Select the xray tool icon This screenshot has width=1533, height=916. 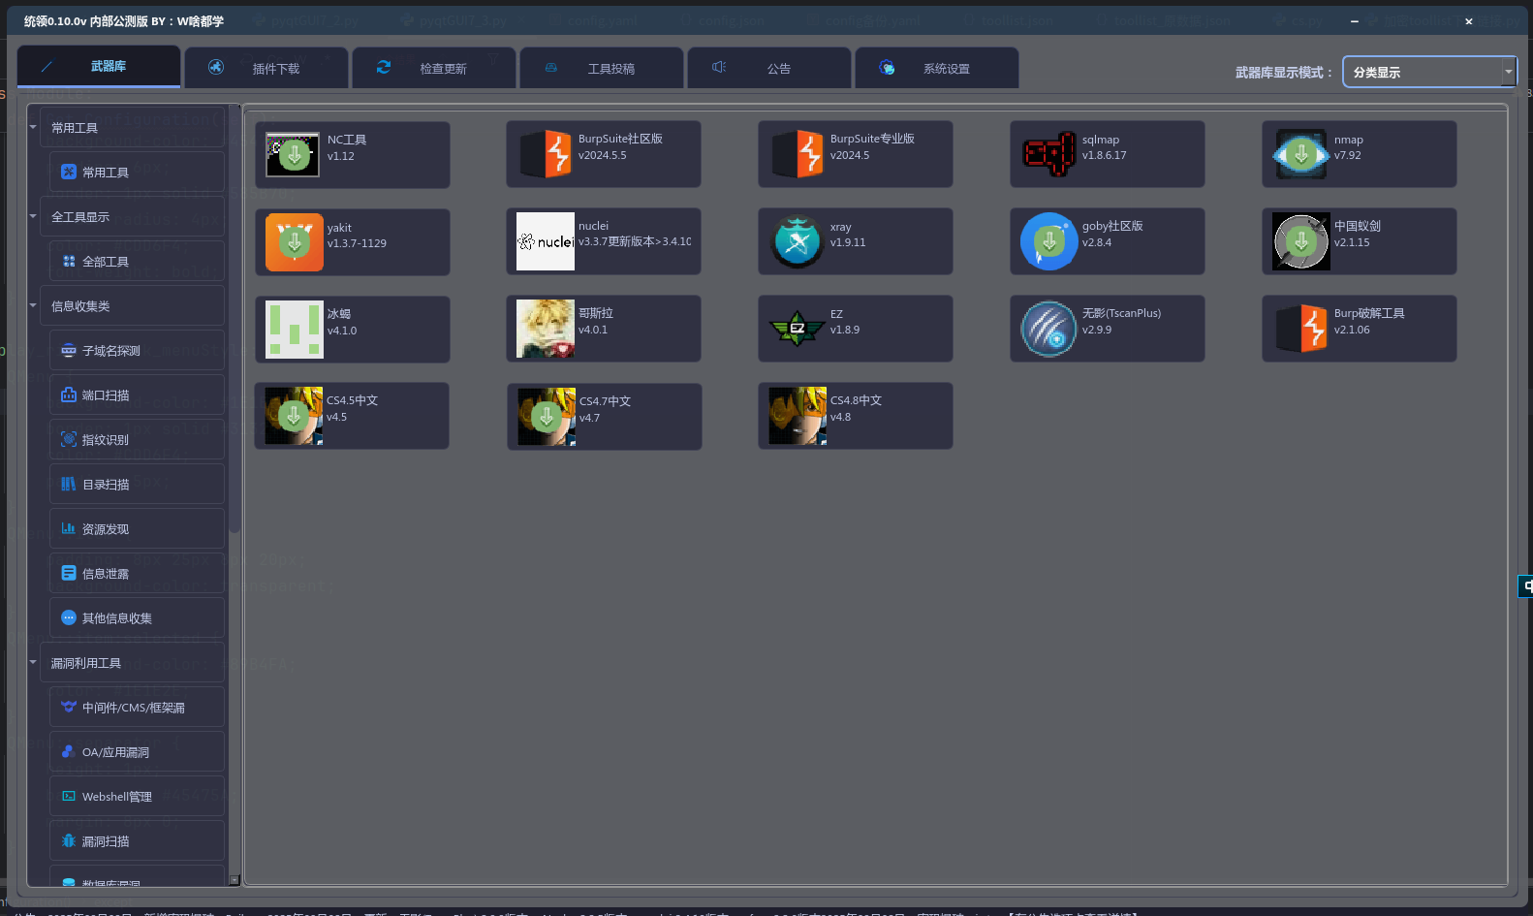point(797,241)
